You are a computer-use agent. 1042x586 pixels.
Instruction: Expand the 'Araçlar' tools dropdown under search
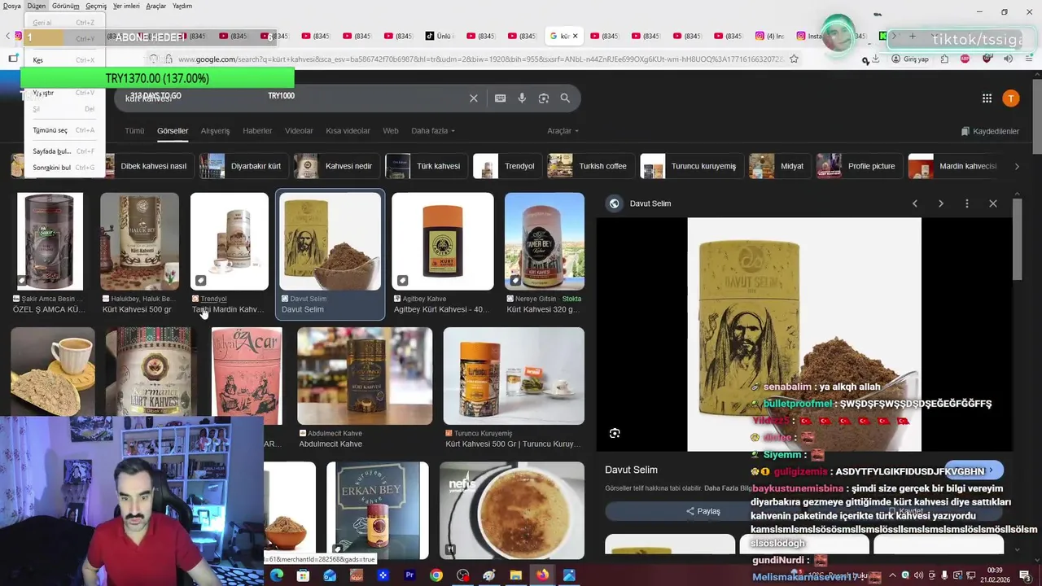pyautogui.click(x=563, y=131)
